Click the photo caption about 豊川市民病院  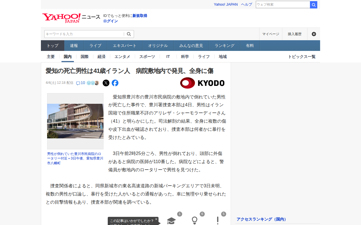coord(75,158)
